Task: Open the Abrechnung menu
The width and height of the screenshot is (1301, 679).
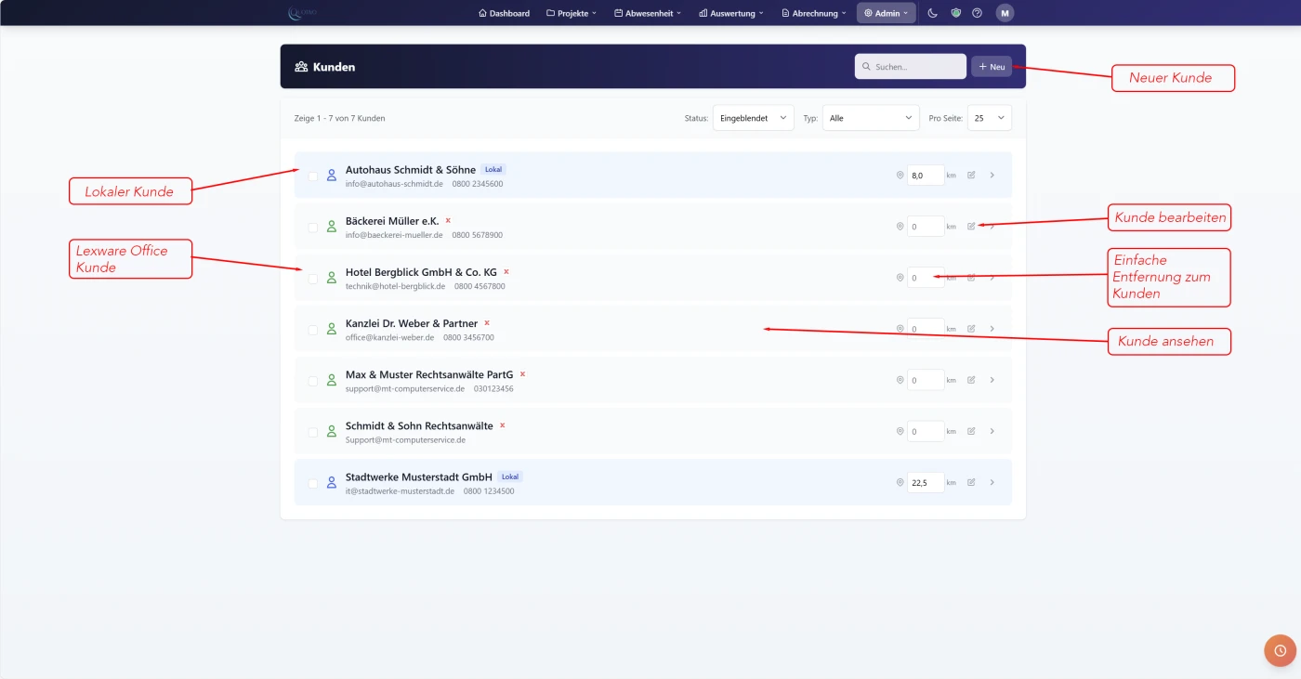Action: pyautogui.click(x=812, y=13)
